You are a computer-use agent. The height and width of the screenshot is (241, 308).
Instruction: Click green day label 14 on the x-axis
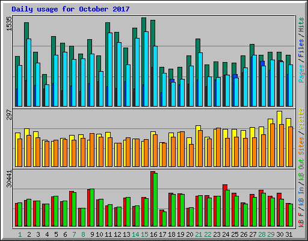coord(135,234)
